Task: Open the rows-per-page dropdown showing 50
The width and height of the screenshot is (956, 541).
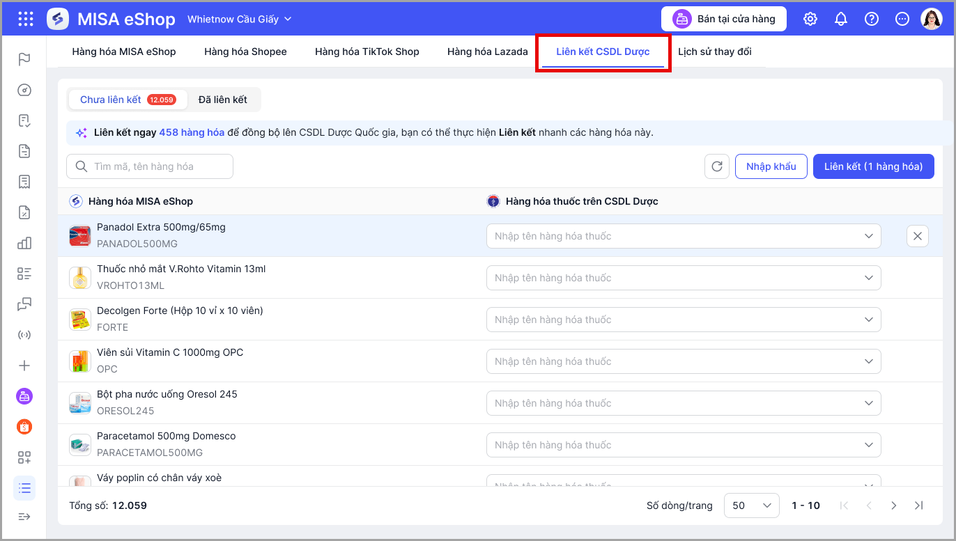Action: coord(752,505)
